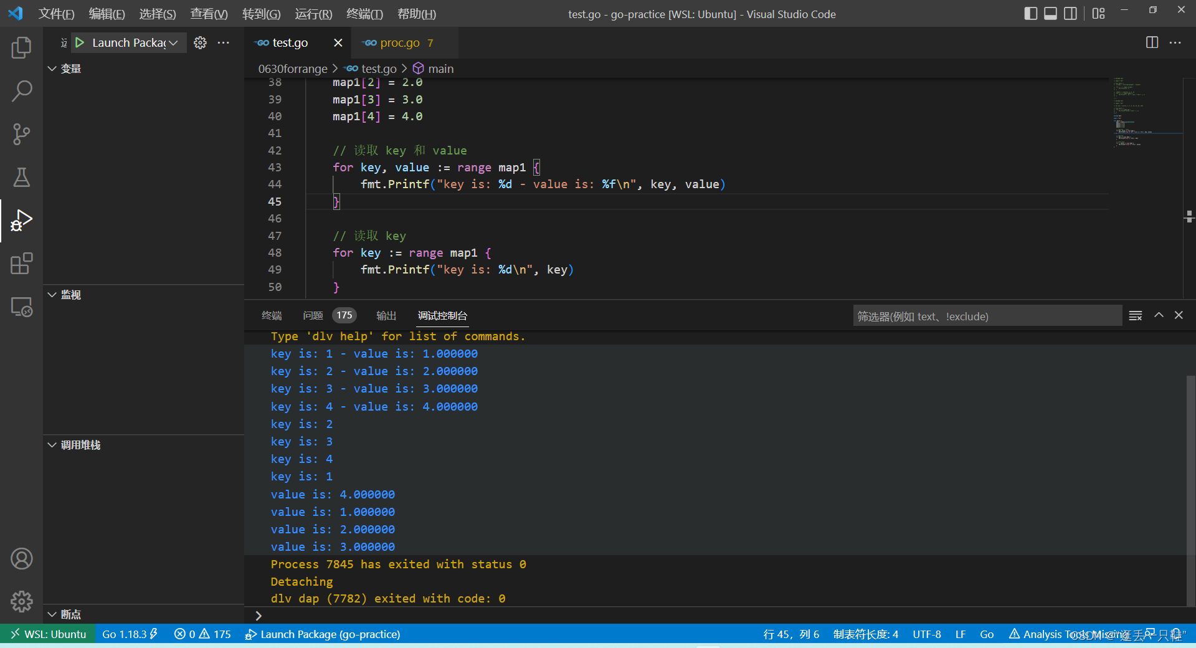
Task: Click Launch Package (go-practice) in status bar
Action: point(323,634)
